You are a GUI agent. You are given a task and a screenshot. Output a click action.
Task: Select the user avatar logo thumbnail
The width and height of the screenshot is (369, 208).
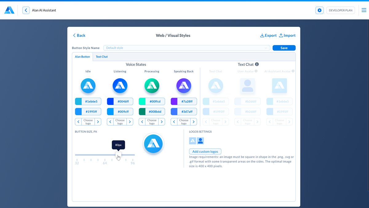(200, 141)
